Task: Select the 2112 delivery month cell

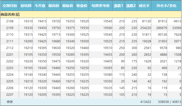Action: 10,48
